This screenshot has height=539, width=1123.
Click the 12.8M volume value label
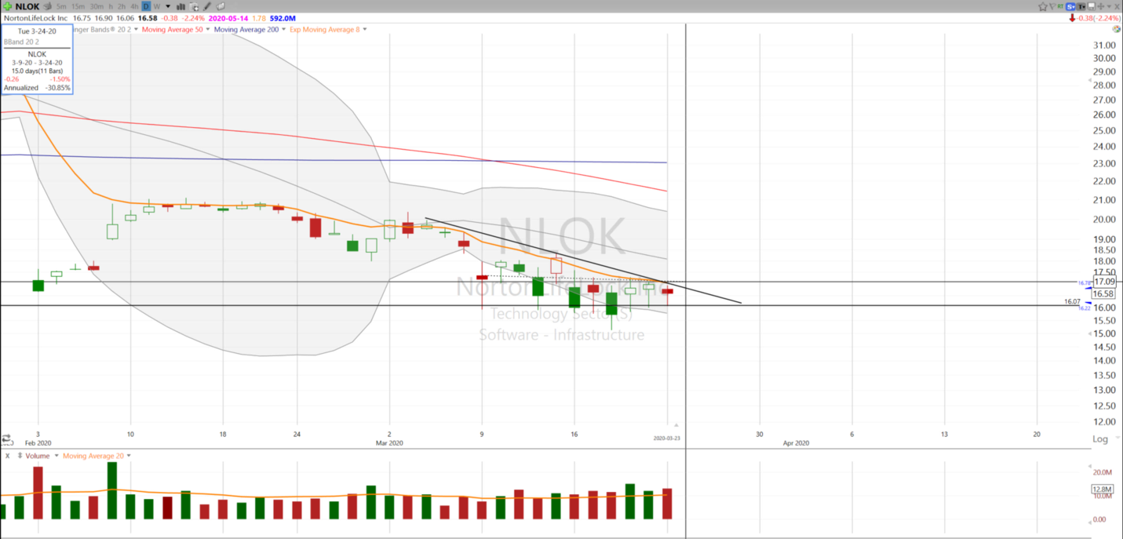pyautogui.click(x=1103, y=490)
